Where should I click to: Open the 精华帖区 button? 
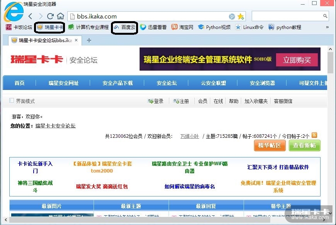tap(270, 145)
